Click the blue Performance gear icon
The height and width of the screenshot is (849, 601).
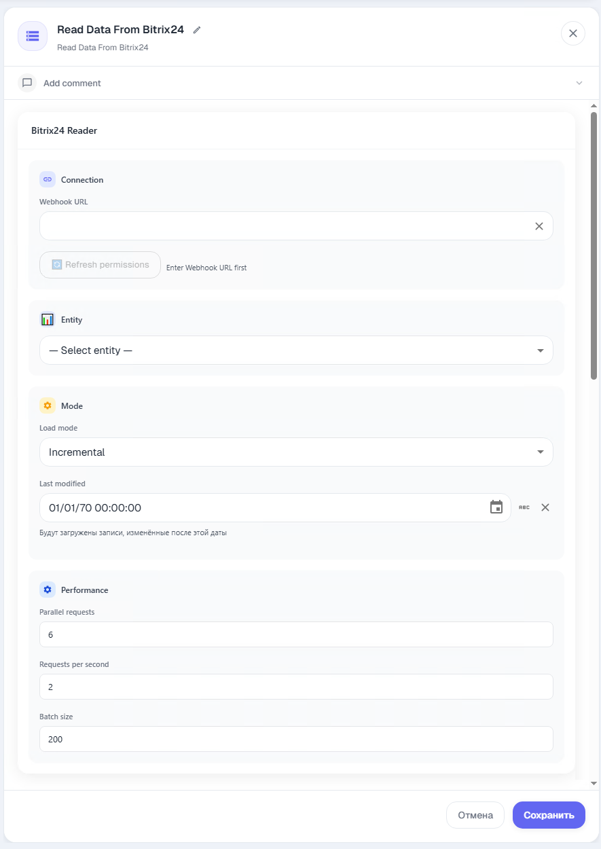coord(48,590)
